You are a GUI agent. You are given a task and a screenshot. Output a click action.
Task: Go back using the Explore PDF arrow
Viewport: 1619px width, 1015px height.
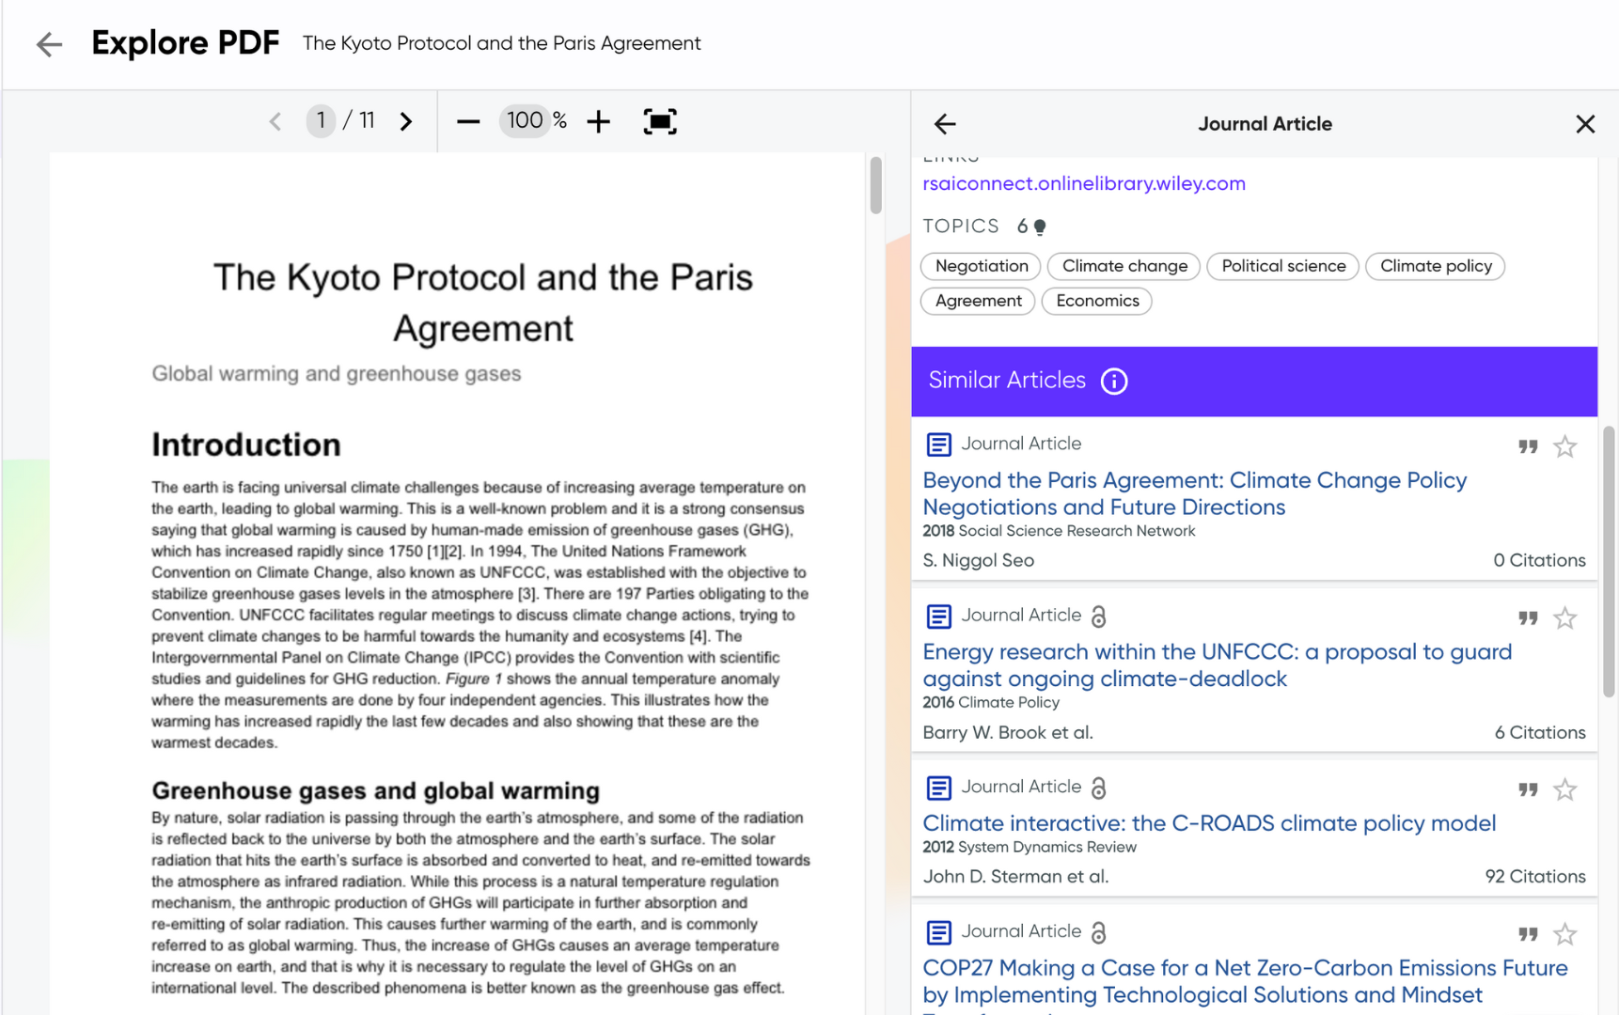click(x=49, y=44)
